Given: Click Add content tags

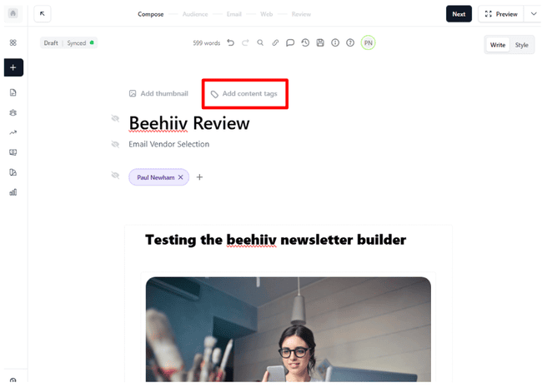Looking at the screenshot, I should tap(244, 94).
